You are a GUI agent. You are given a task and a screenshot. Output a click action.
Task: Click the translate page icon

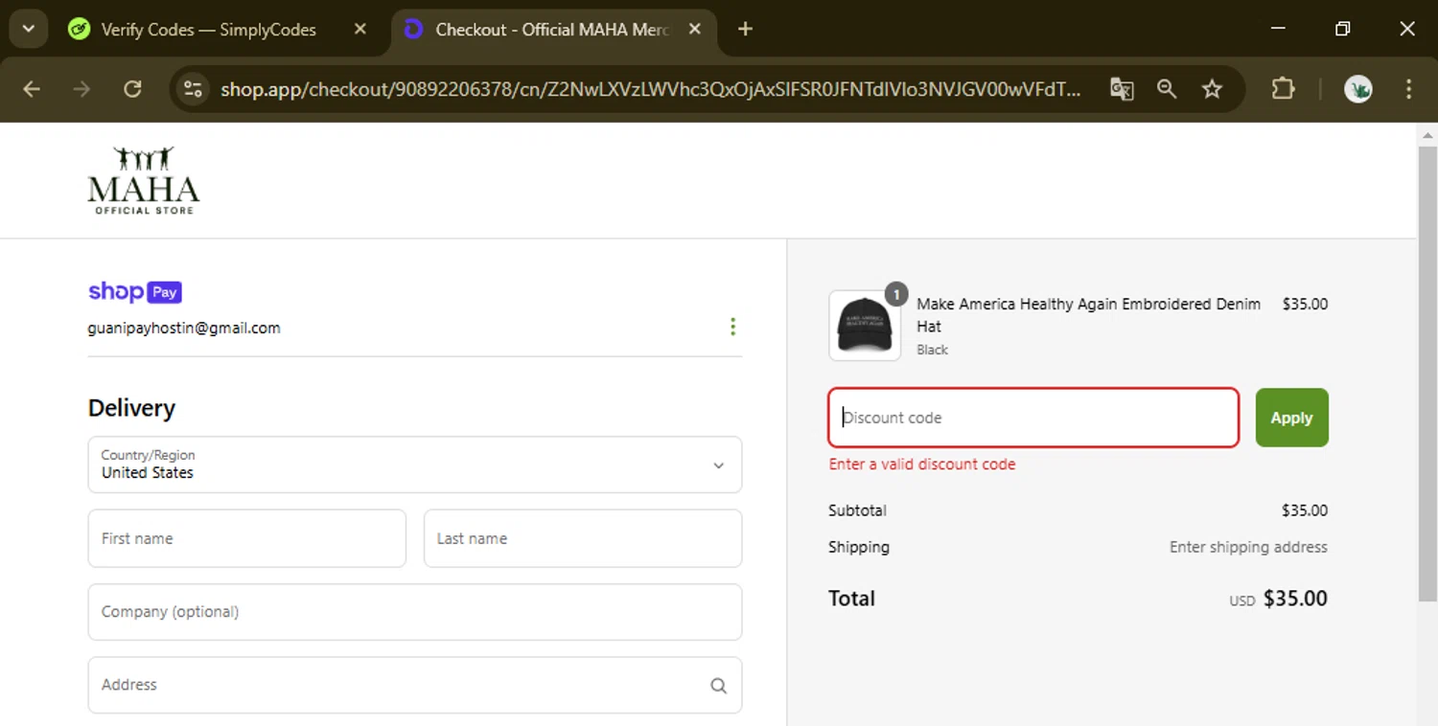pos(1122,89)
